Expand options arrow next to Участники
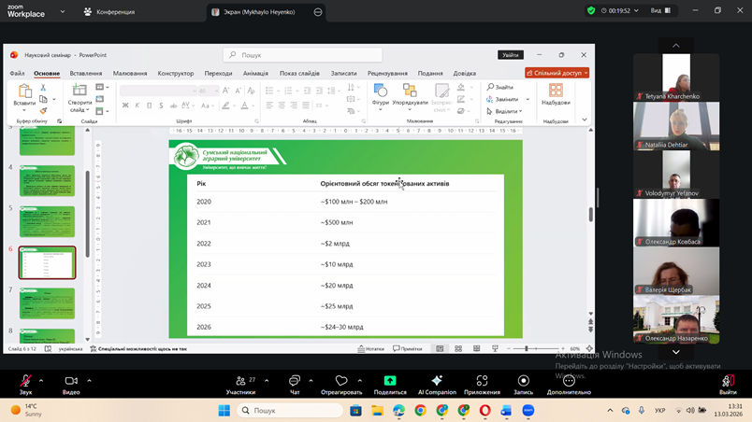The height and width of the screenshot is (422, 752). [x=267, y=381]
